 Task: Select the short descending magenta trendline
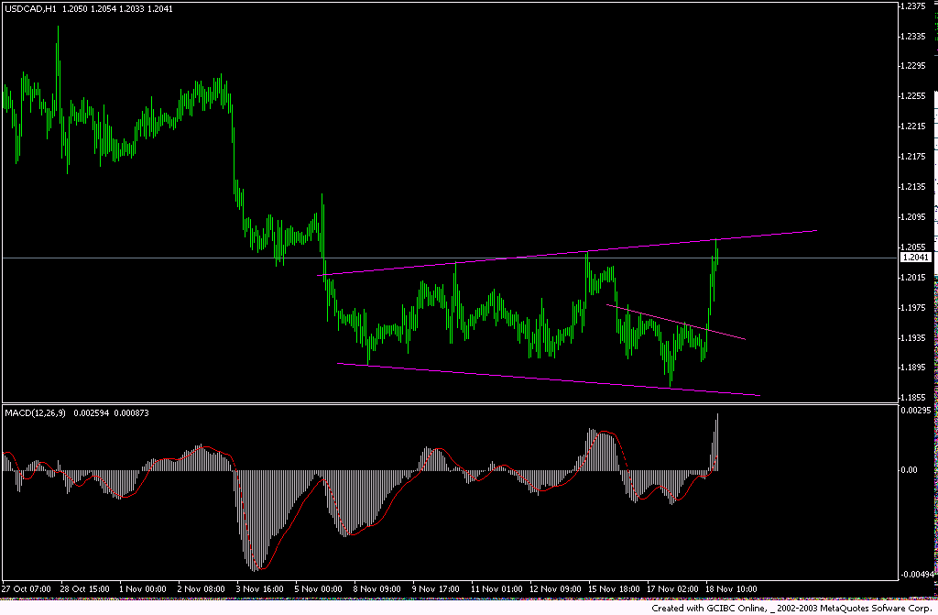tap(676, 323)
